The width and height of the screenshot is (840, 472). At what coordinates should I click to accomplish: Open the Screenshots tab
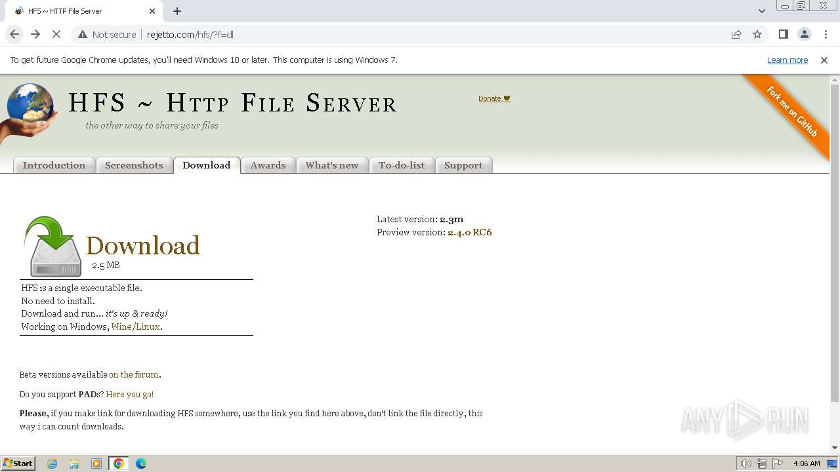pyautogui.click(x=134, y=165)
